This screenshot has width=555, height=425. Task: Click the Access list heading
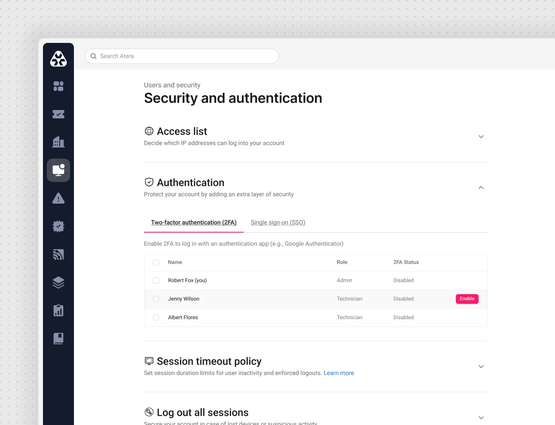pyautogui.click(x=182, y=131)
